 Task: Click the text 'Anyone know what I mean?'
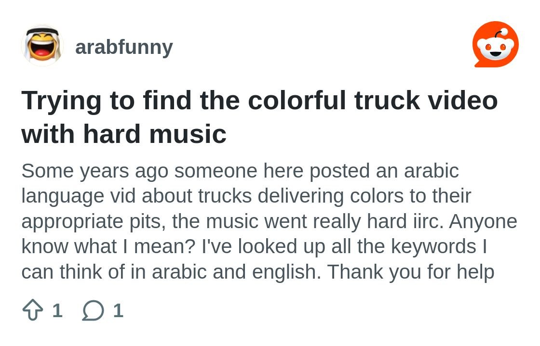pos(270,234)
